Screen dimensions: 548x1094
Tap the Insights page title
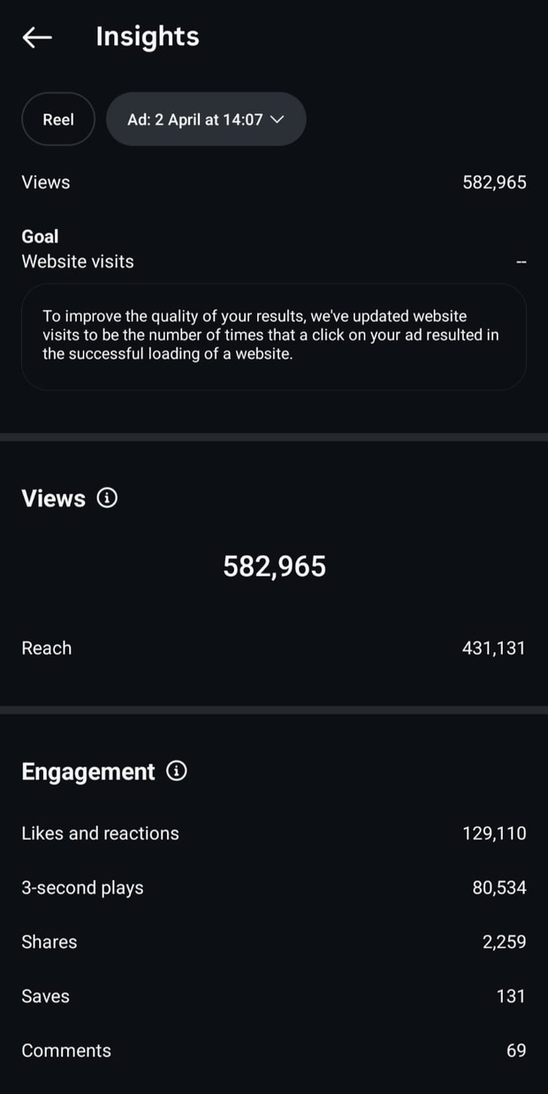click(148, 37)
